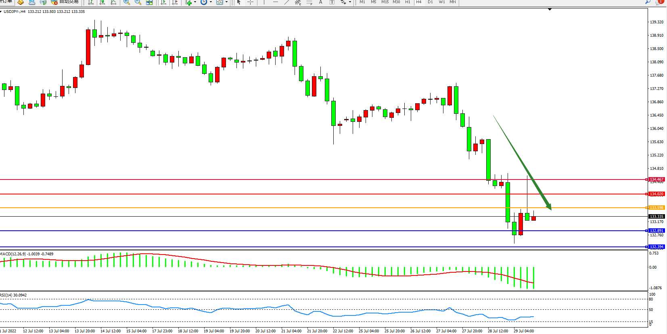
Task: Click the zoom in magnifier icon
Action: point(126,2)
